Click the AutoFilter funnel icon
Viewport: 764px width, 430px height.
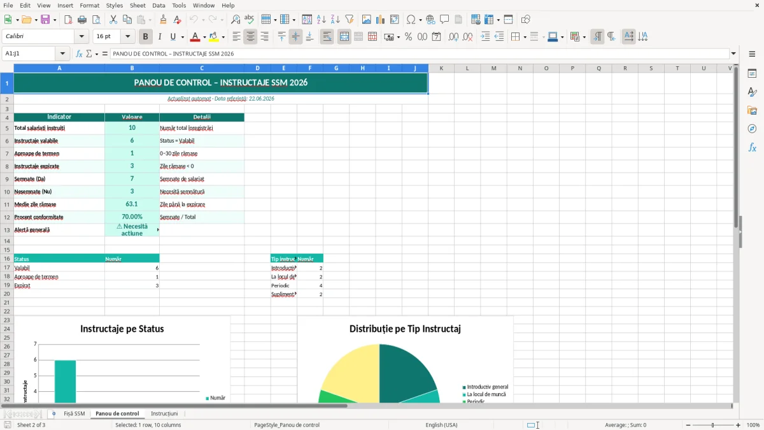pos(350,20)
